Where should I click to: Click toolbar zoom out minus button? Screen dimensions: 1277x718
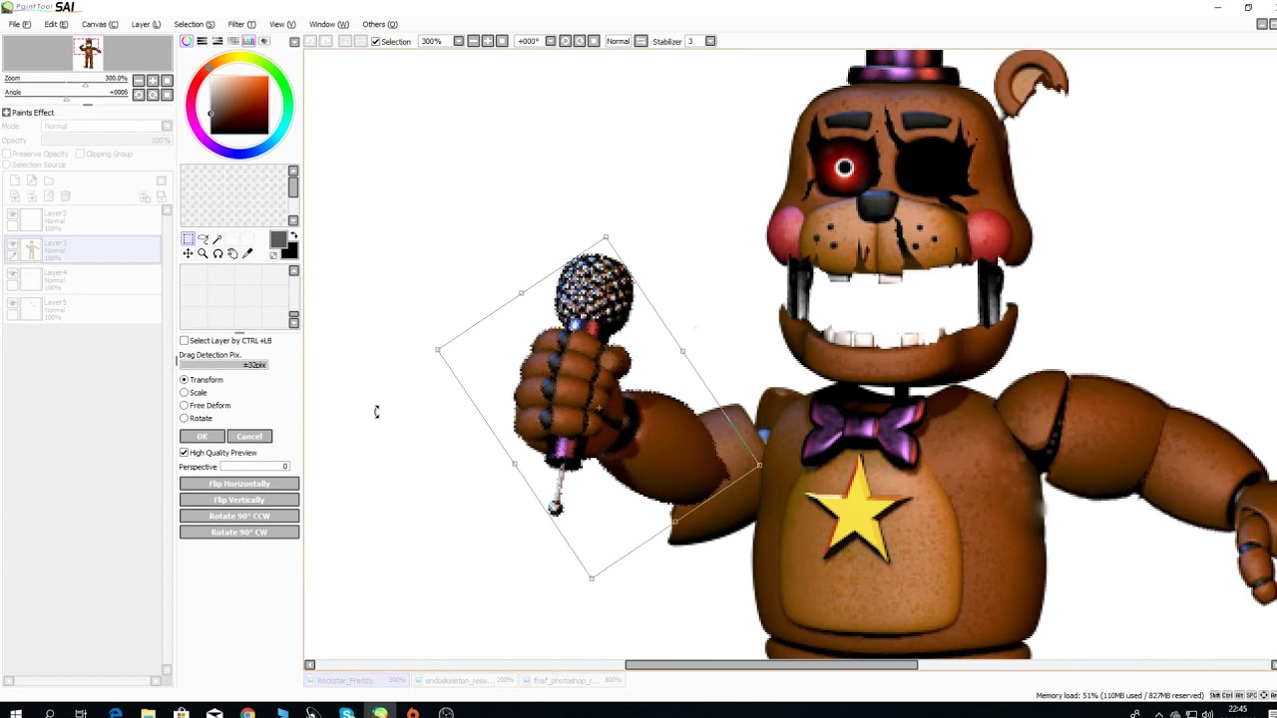pyautogui.click(x=474, y=41)
